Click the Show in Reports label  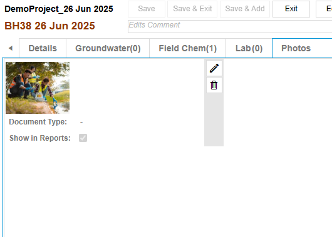[40, 138]
